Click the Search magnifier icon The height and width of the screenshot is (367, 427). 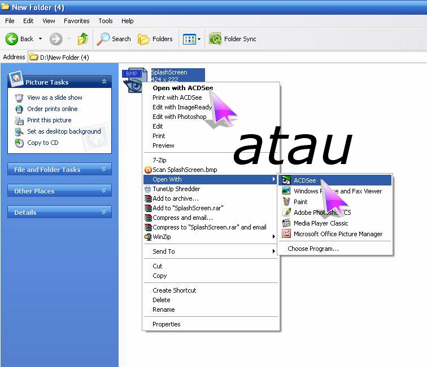103,39
